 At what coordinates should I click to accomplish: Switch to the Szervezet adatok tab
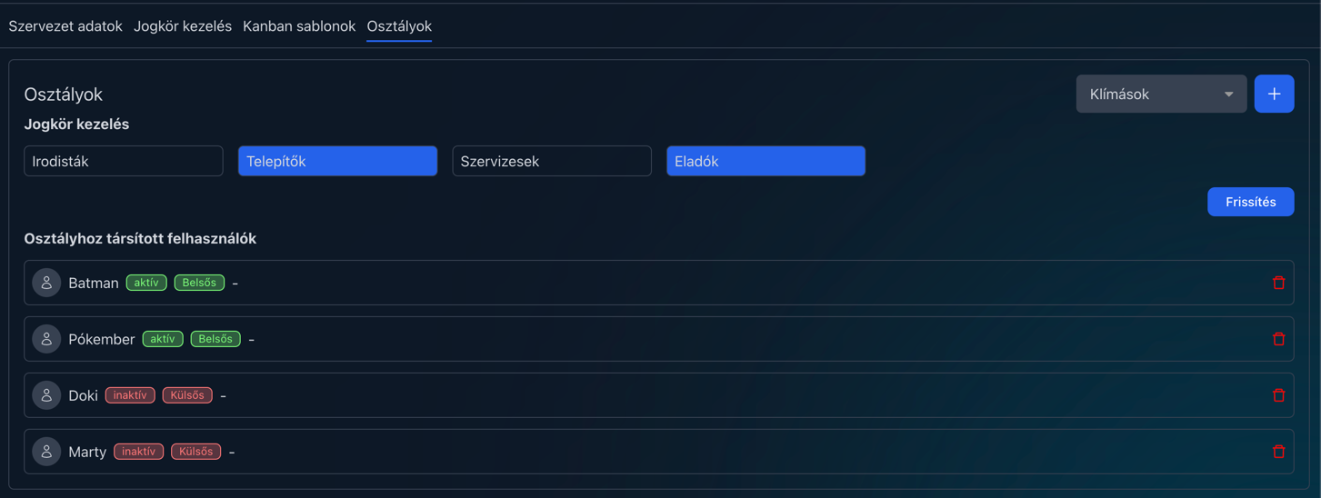pos(65,26)
